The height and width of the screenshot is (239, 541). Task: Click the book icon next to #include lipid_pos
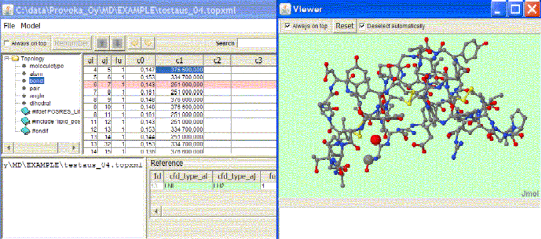(26, 121)
